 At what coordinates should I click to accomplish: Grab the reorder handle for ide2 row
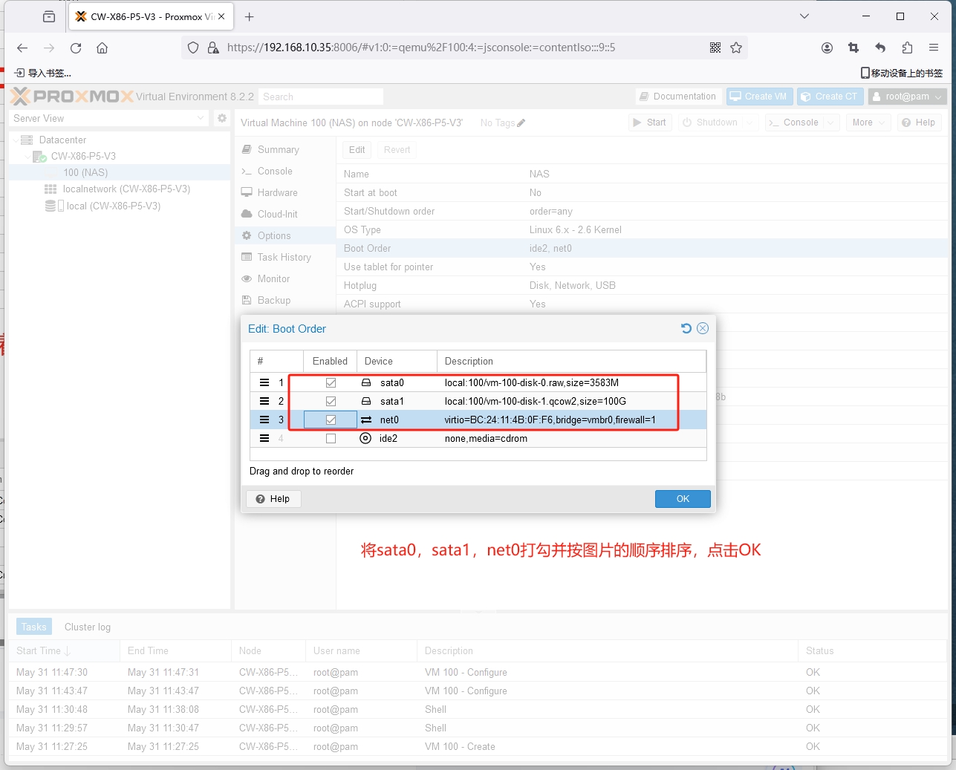point(264,438)
